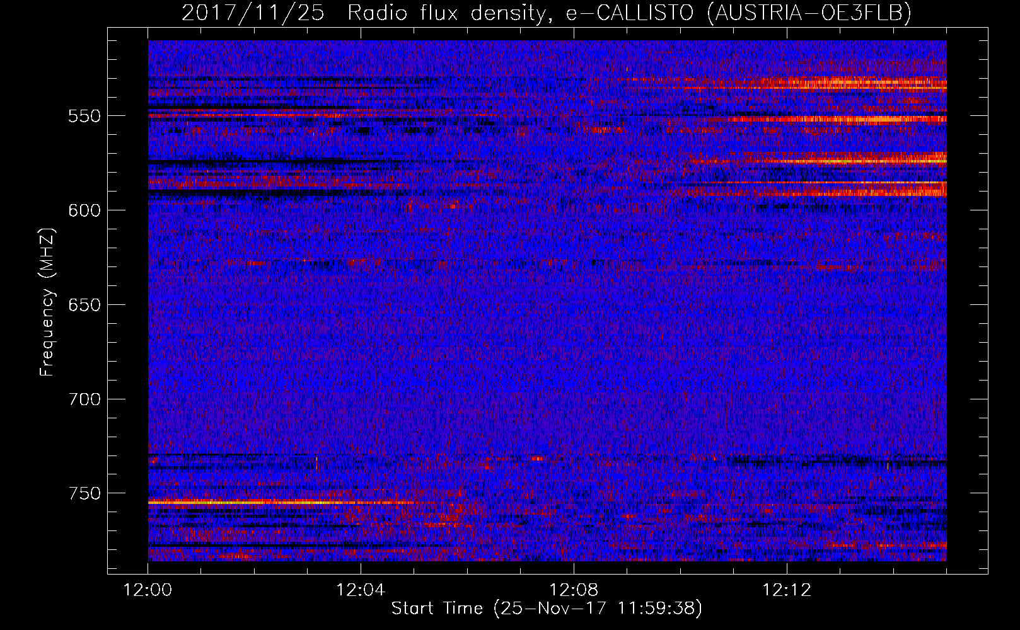Click the plot title 'Radio flux density, e-CALLISTO (AUSTRIA-OE3FLB)'
Viewport: 1020px width, 630px height.
tap(629, 13)
